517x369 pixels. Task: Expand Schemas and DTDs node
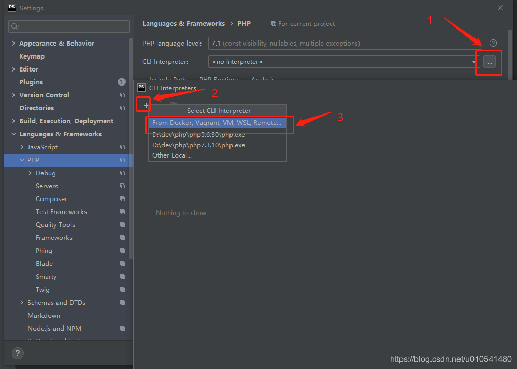click(22, 302)
